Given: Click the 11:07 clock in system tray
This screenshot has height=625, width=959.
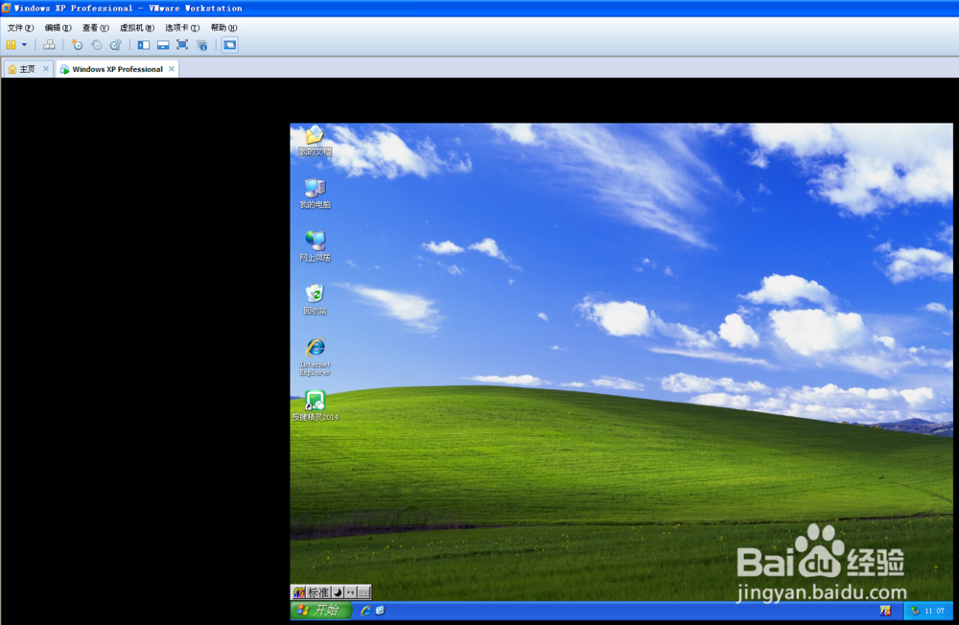Looking at the screenshot, I should [934, 611].
